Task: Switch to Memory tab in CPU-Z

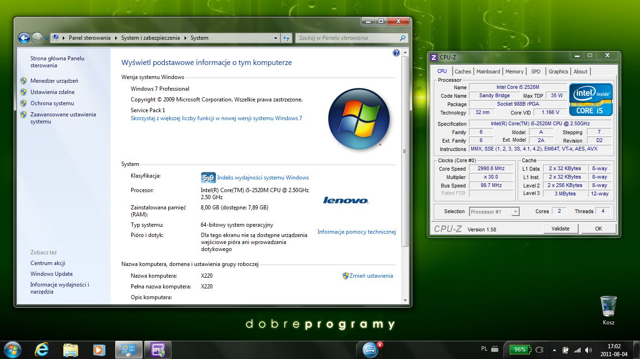Action: 514,72
